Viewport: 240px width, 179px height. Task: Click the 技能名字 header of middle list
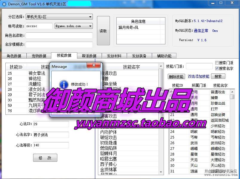tap(131, 67)
